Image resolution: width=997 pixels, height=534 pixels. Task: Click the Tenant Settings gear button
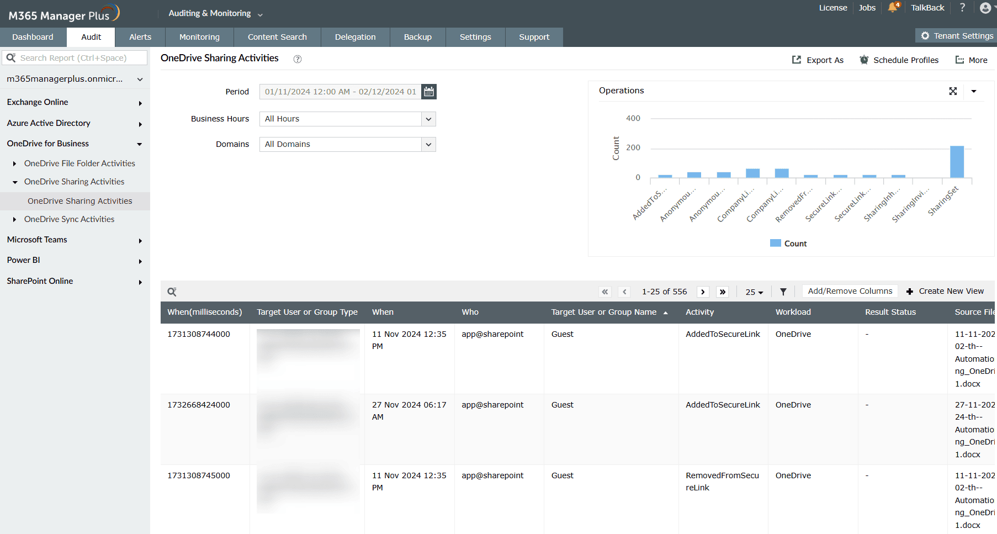[x=957, y=36]
